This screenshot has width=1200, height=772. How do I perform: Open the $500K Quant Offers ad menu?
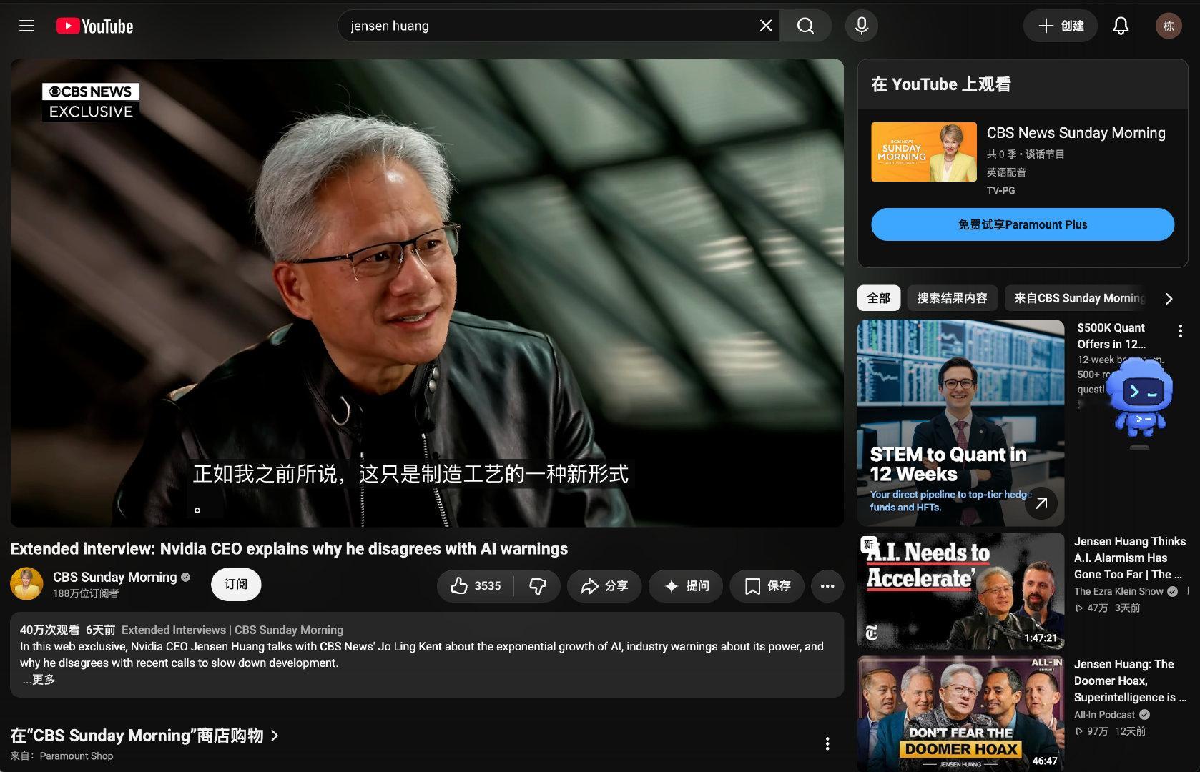1180,331
